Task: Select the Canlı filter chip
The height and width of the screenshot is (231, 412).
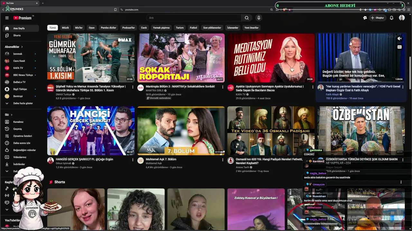Action: (x=144, y=28)
